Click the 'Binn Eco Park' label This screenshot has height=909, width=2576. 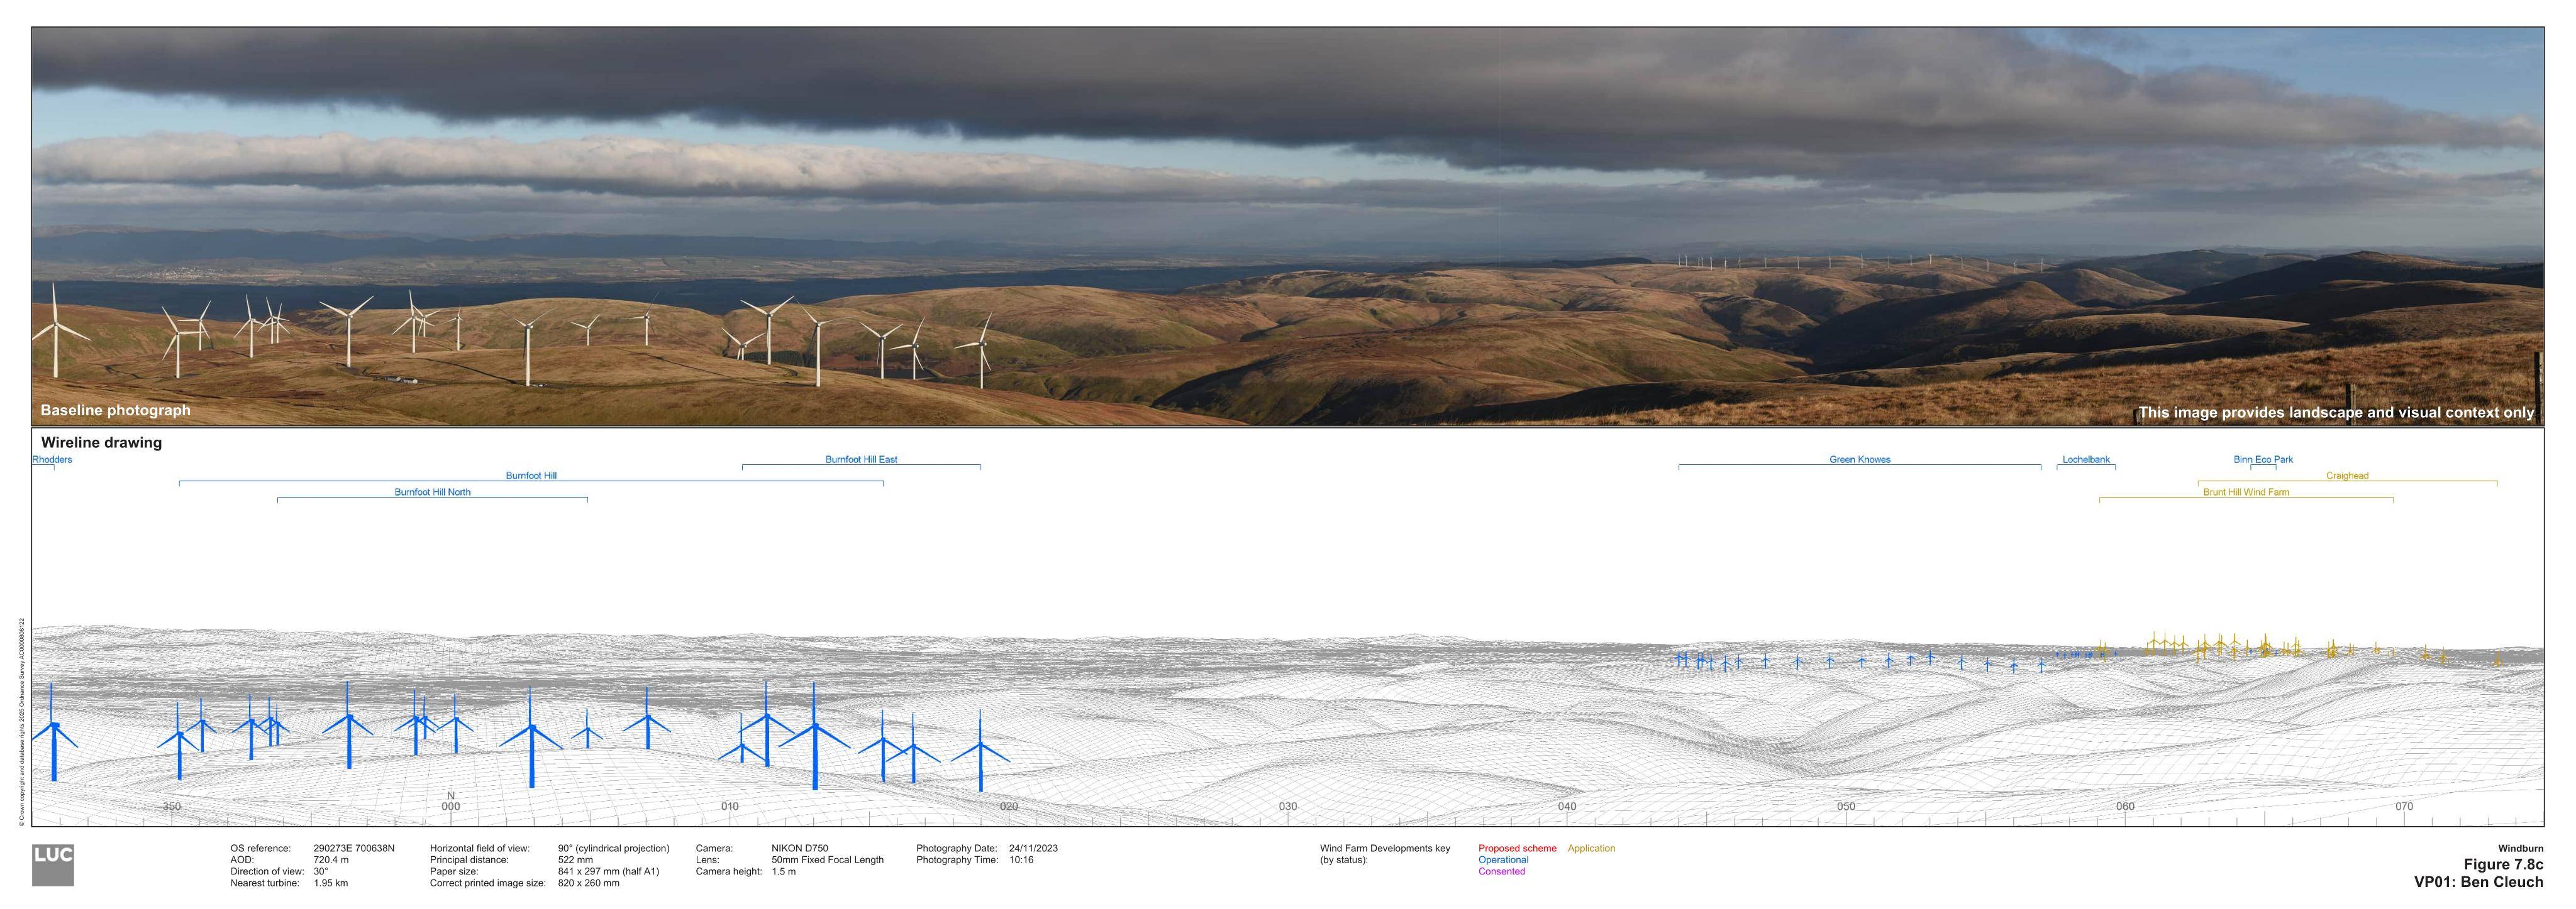coord(2263,459)
